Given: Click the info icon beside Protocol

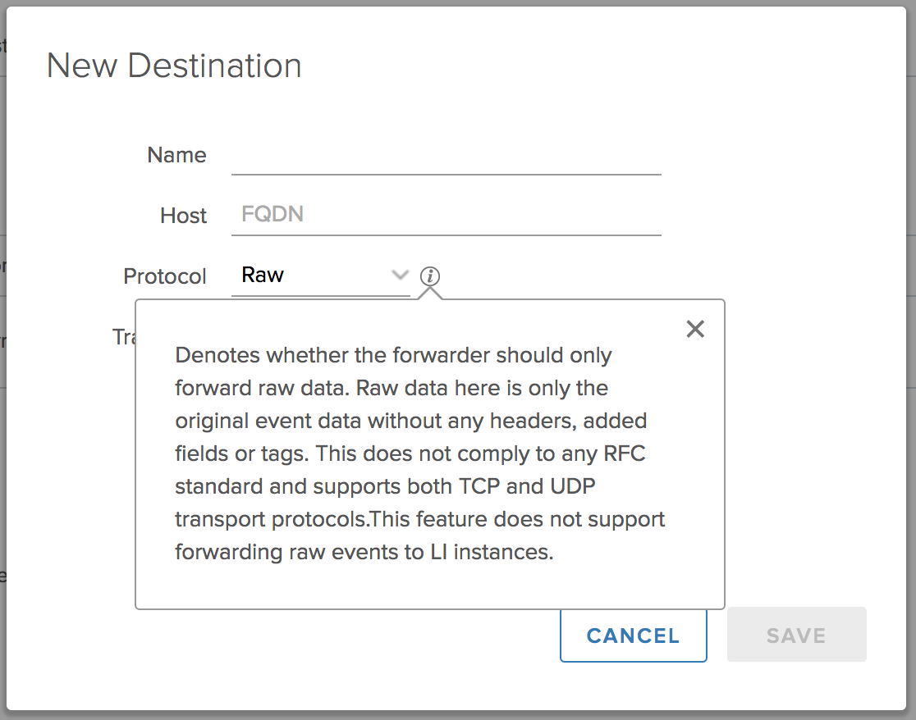Looking at the screenshot, I should 430,276.
